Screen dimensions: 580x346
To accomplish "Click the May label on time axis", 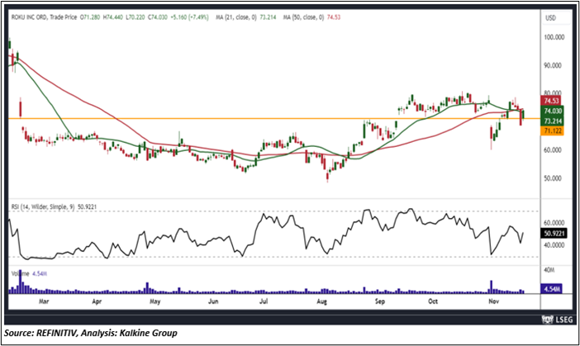I will (x=155, y=301).
